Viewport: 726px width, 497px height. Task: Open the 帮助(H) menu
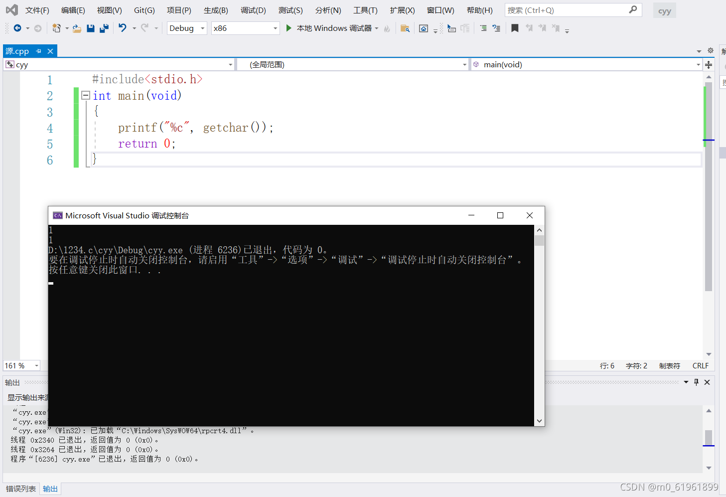tap(479, 10)
